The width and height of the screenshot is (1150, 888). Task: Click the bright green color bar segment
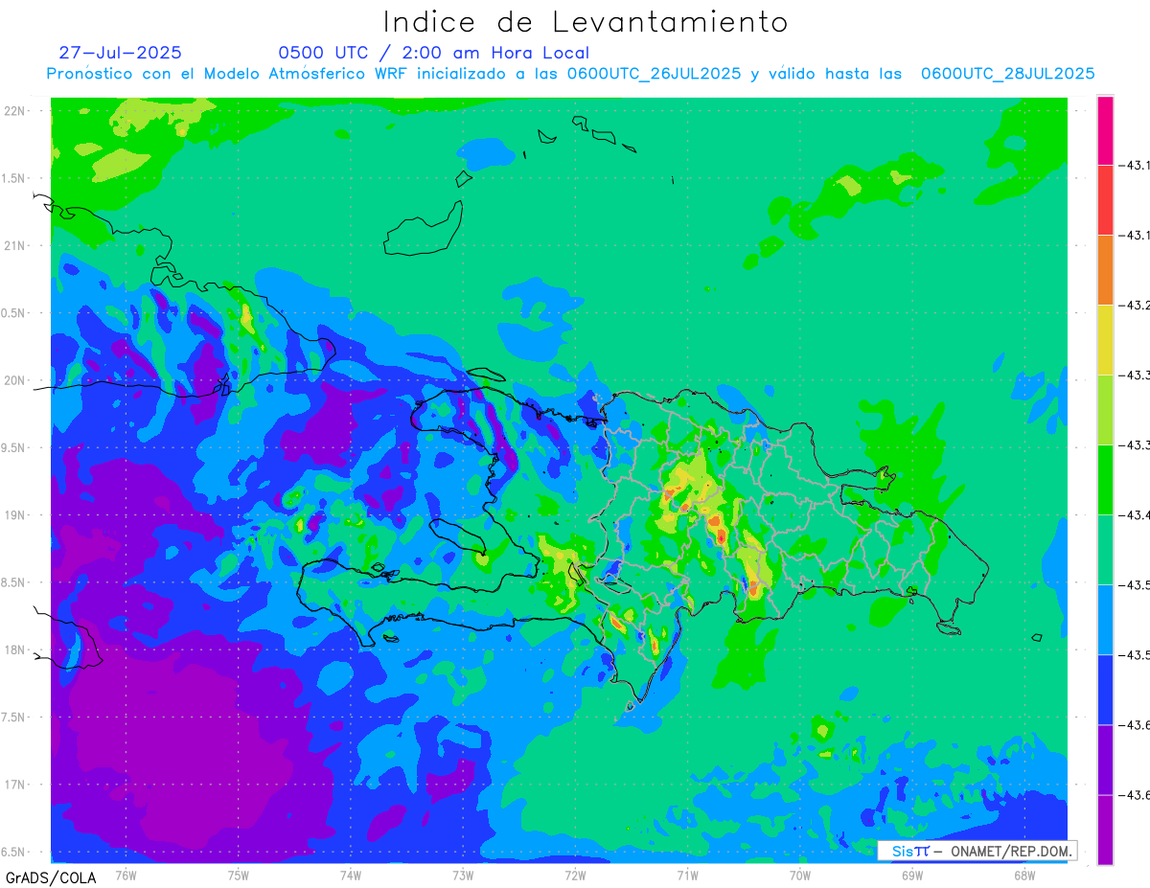1105,480
